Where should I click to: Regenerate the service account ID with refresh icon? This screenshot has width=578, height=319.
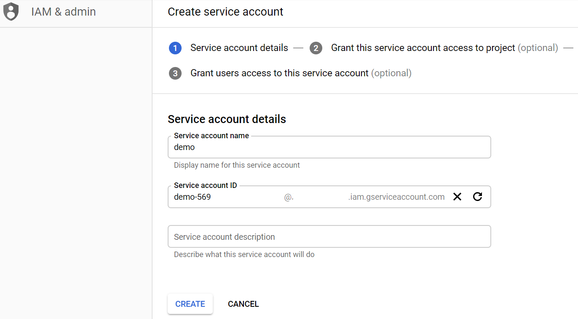[477, 197]
